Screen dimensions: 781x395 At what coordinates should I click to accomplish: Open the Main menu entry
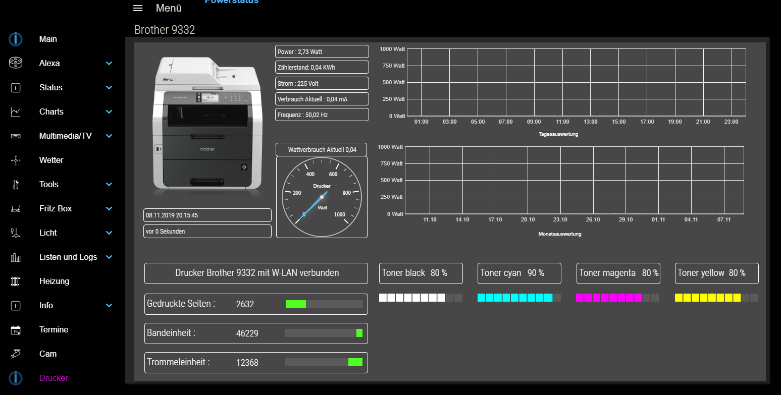(x=48, y=39)
